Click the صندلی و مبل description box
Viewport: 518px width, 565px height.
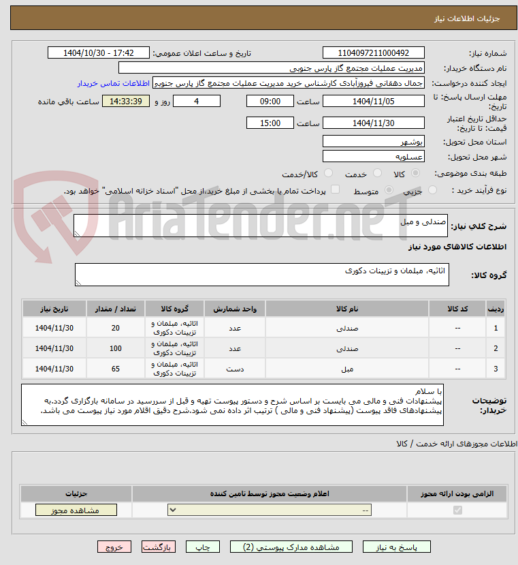(x=261, y=226)
